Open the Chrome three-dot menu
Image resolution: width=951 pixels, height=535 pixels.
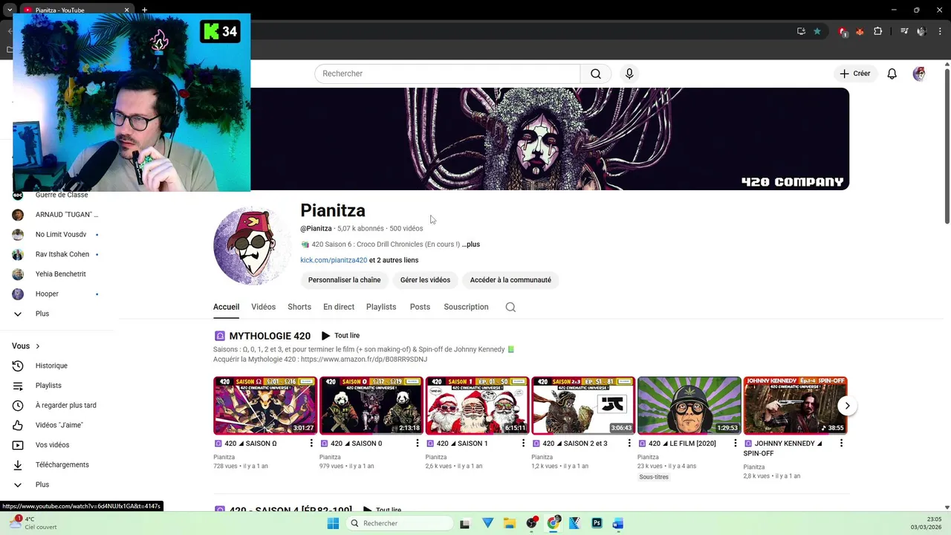click(x=940, y=31)
